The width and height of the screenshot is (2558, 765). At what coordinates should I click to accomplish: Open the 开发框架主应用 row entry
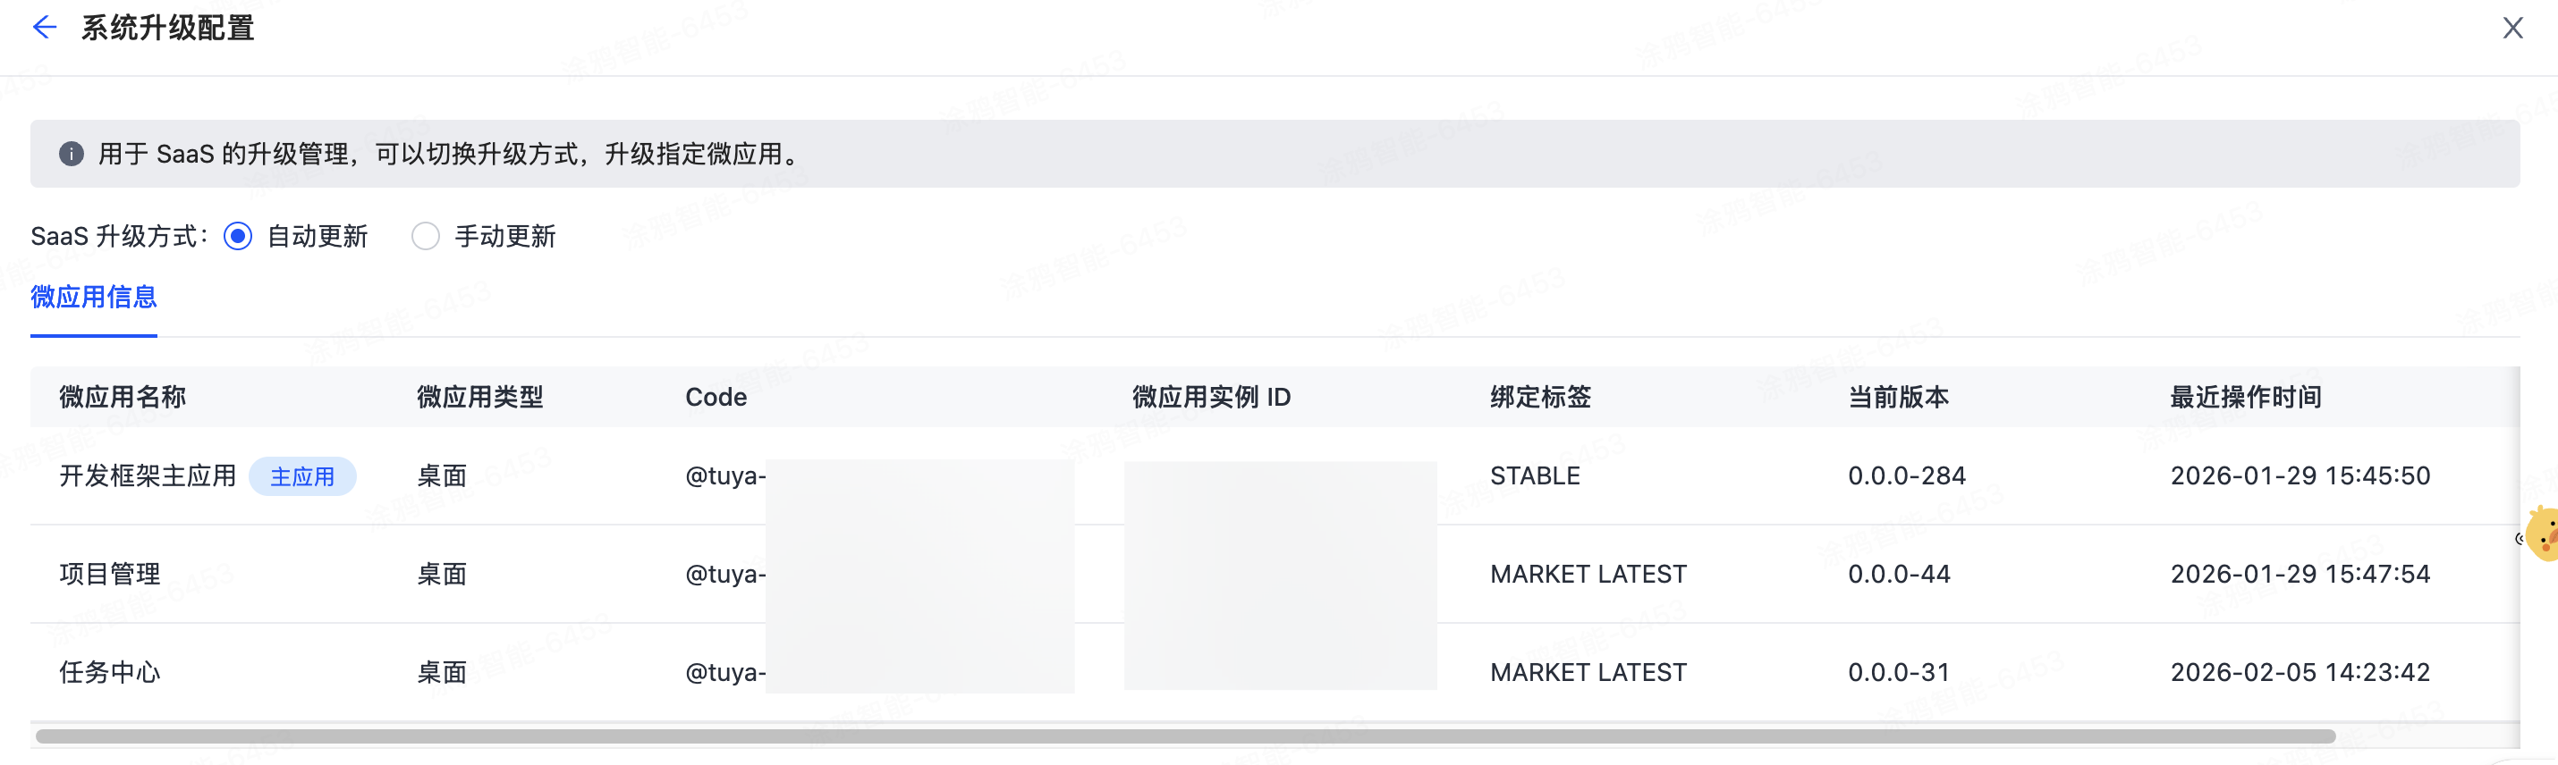click(x=149, y=475)
